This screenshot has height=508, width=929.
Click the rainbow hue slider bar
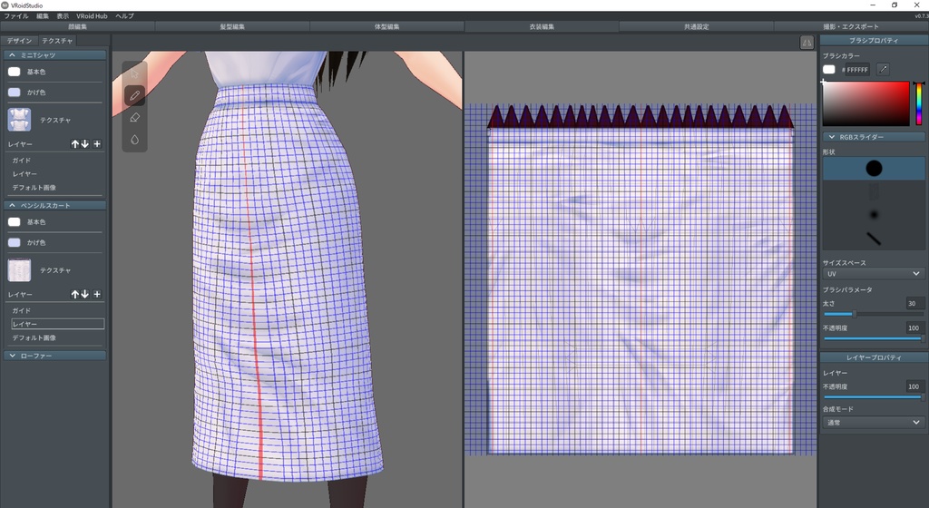(x=919, y=103)
